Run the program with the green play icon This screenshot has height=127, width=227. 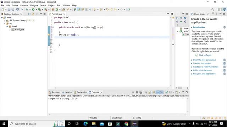(33, 10)
